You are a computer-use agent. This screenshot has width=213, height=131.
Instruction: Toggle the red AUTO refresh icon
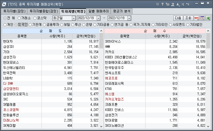coord(196,18)
